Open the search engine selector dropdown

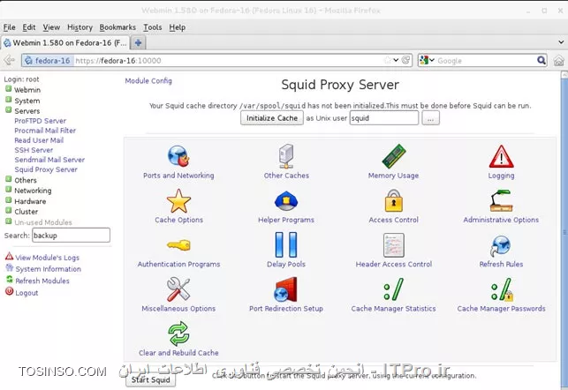point(427,60)
